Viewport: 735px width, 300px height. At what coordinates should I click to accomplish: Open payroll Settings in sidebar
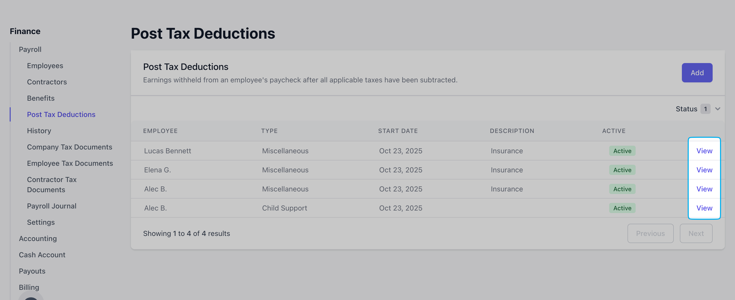click(40, 222)
